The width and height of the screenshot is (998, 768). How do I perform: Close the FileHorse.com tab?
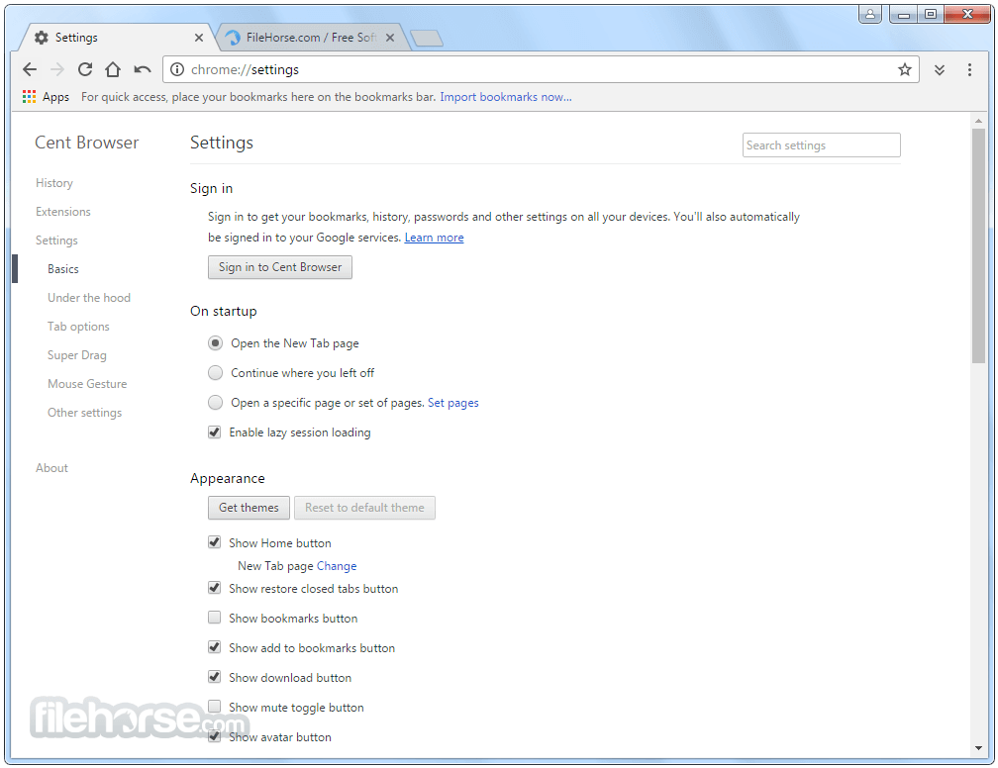tap(389, 38)
